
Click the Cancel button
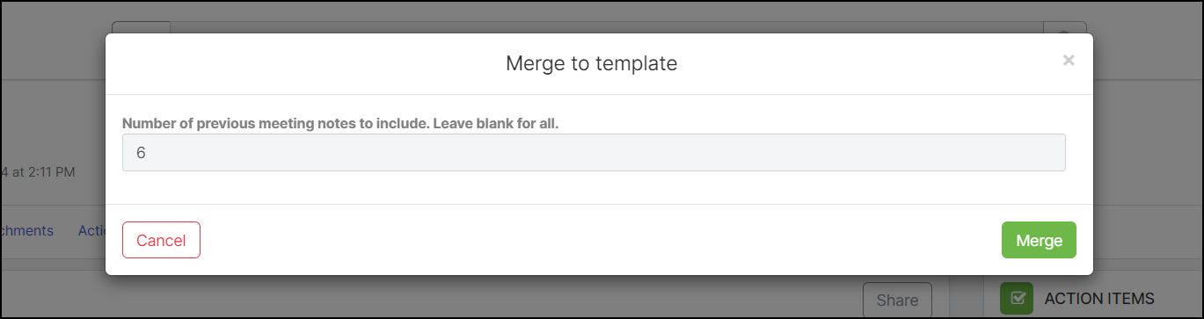click(x=161, y=240)
